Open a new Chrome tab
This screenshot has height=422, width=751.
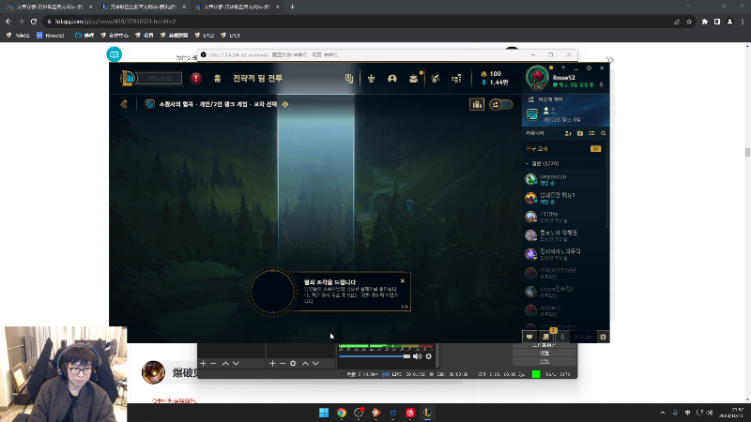292,7
